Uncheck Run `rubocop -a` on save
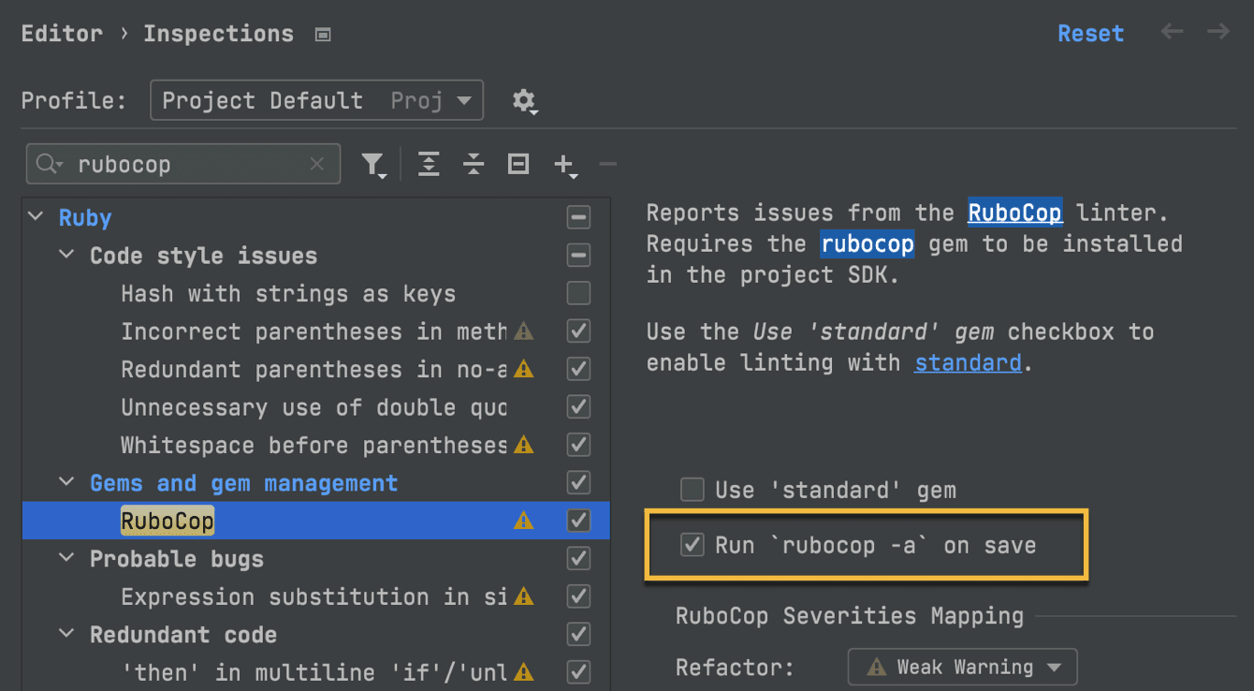Image resolution: width=1254 pixels, height=691 pixels. [x=693, y=545]
